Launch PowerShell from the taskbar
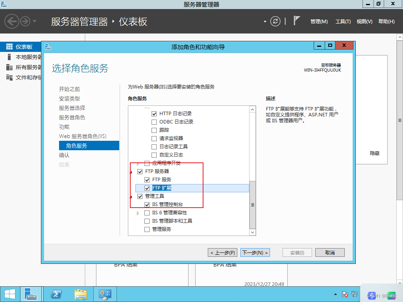Viewport: 403px width, 302px height. 56,294
